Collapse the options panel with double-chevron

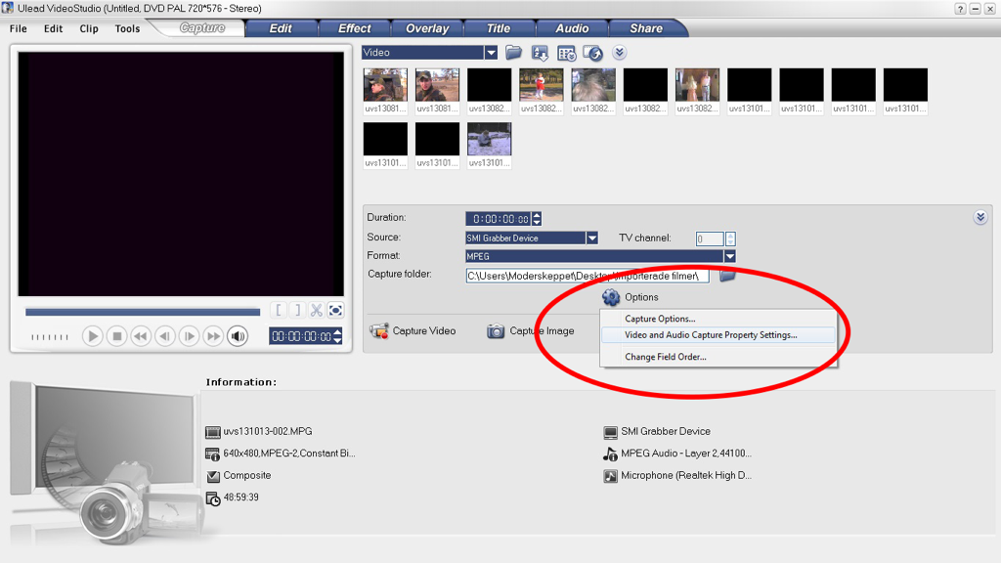[980, 217]
